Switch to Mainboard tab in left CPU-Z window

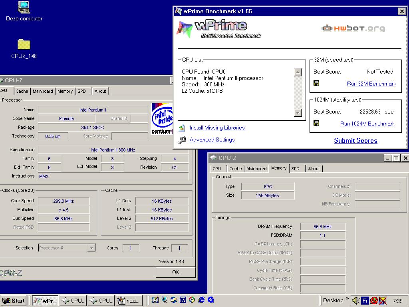pyautogui.click(x=43, y=91)
